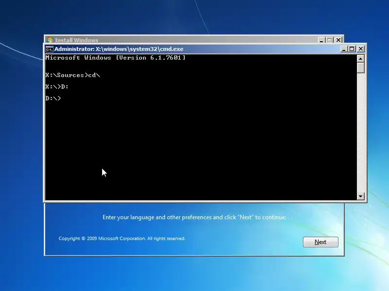
Task: Click the 'Enter your language' instruction text
Action: (194, 217)
